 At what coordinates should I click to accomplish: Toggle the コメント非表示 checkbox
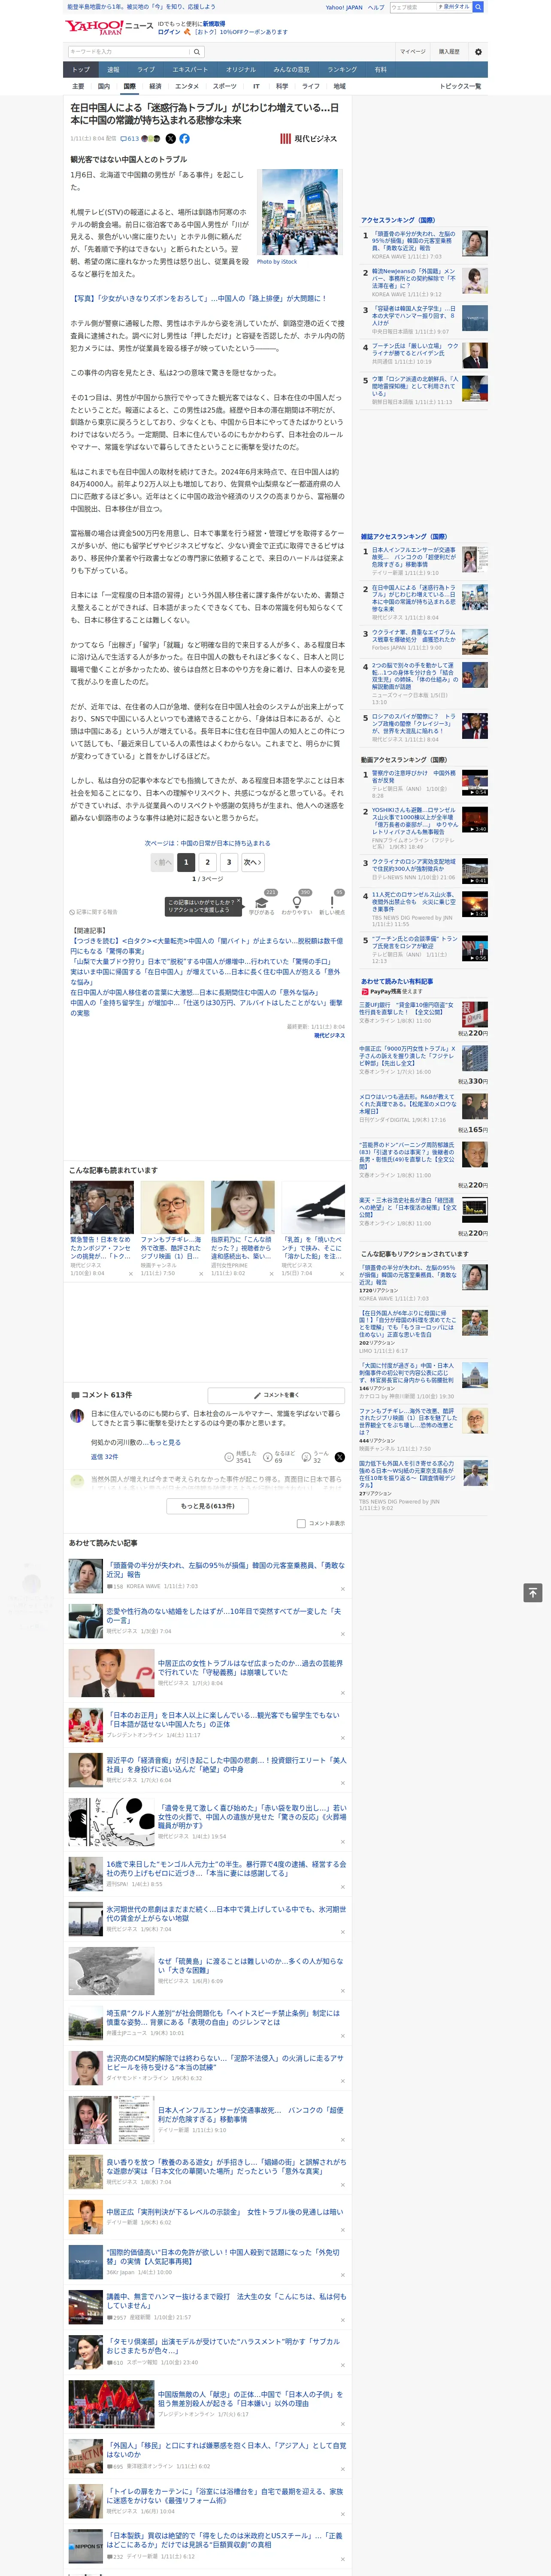[301, 1524]
